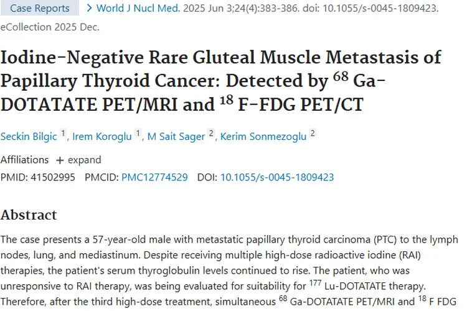Click the Affiliations label
This screenshot has width=467, height=311.
coord(24,160)
